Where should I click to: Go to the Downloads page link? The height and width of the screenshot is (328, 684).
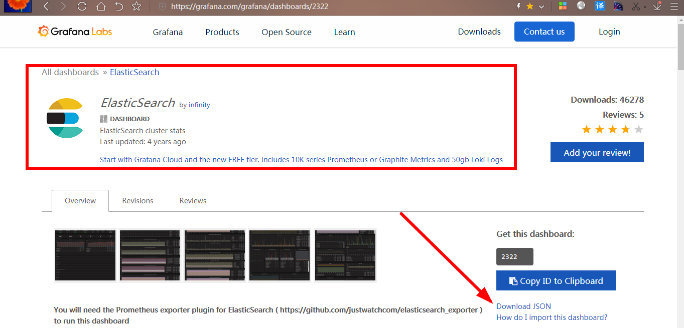[479, 32]
